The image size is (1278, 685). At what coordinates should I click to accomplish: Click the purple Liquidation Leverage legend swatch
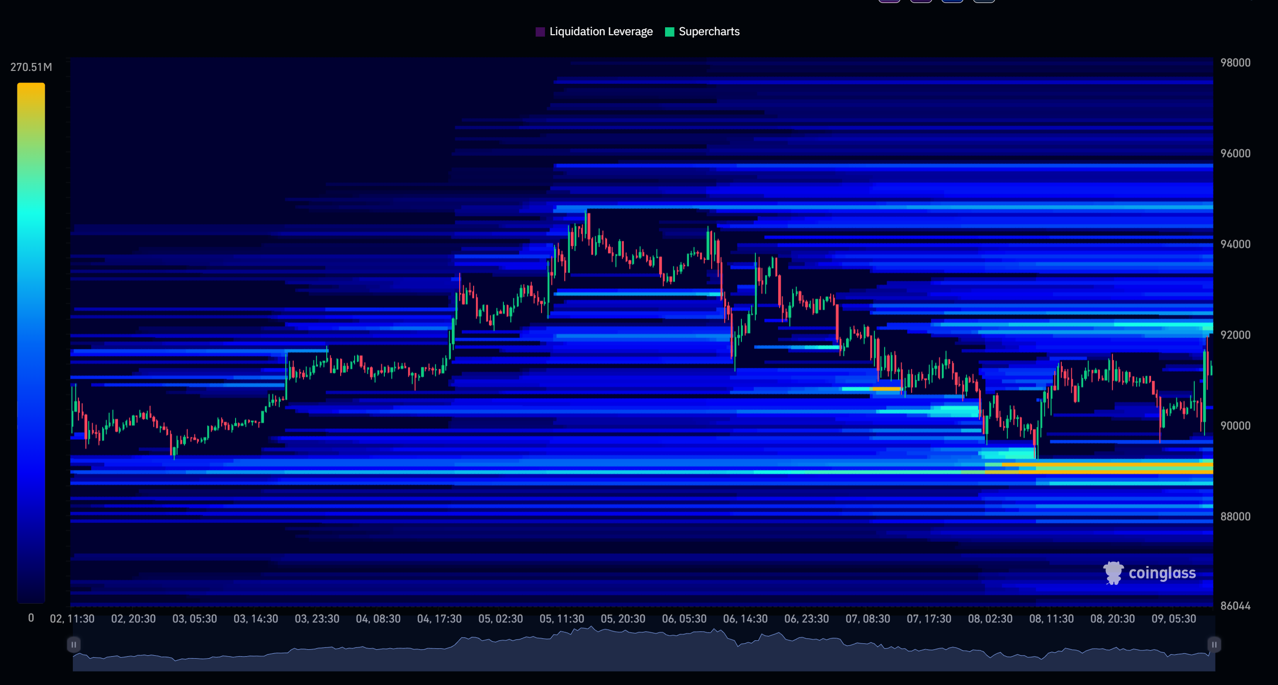pyautogui.click(x=540, y=32)
